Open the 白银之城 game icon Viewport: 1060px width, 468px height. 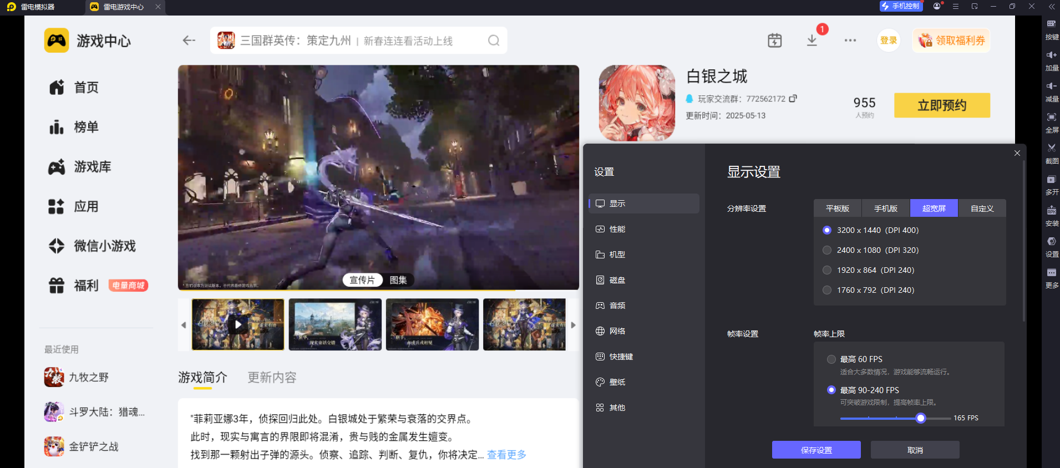[x=637, y=103]
